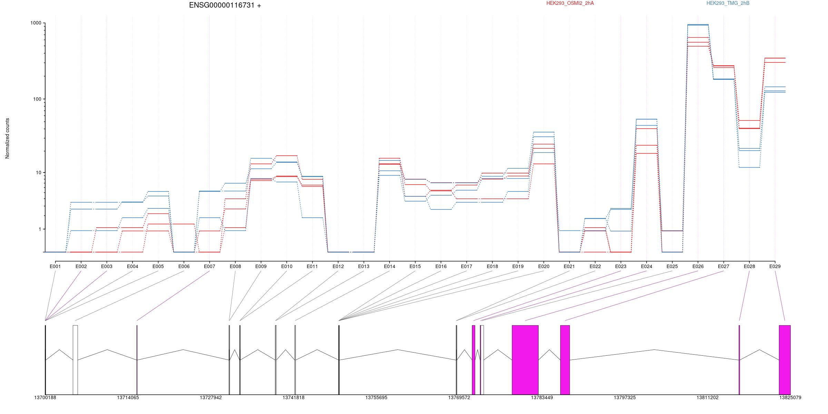The width and height of the screenshot is (828, 414).
Task: Click exon label E028
Action: point(749,266)
